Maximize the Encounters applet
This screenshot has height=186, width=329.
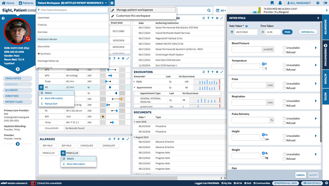[x=222, y=72]
